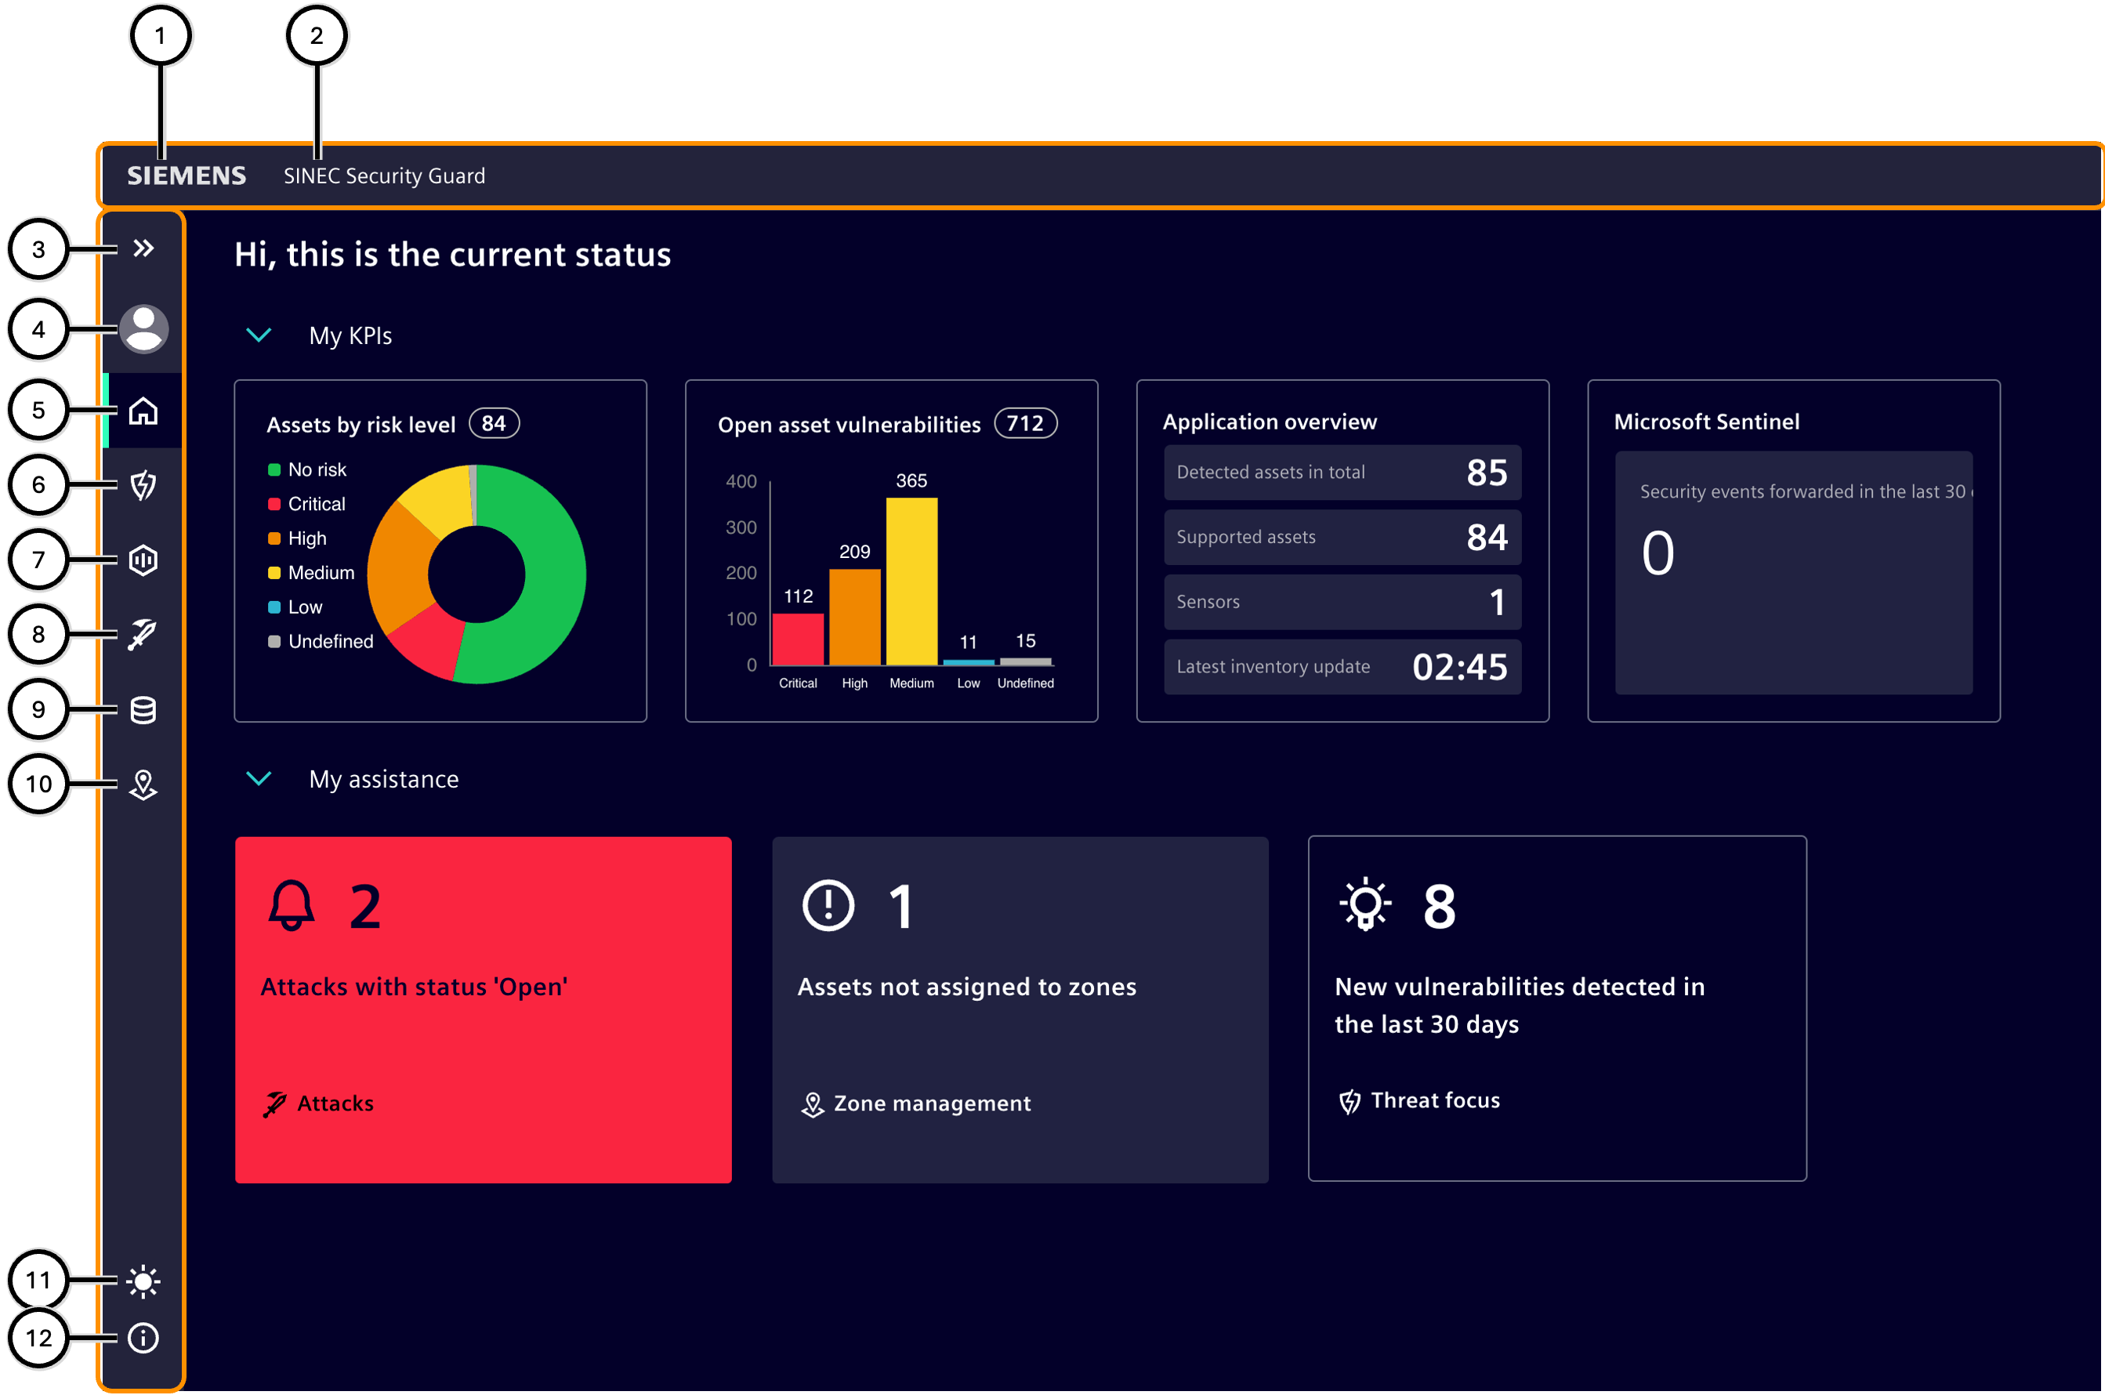Click the Medium bar showing 365
This screenshot has height=1395, width=2105.
pyautogui.click(x=912, y=582)
